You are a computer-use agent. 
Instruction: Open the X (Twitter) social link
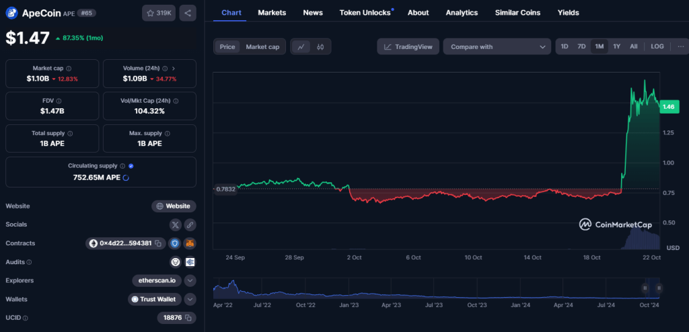176,225
